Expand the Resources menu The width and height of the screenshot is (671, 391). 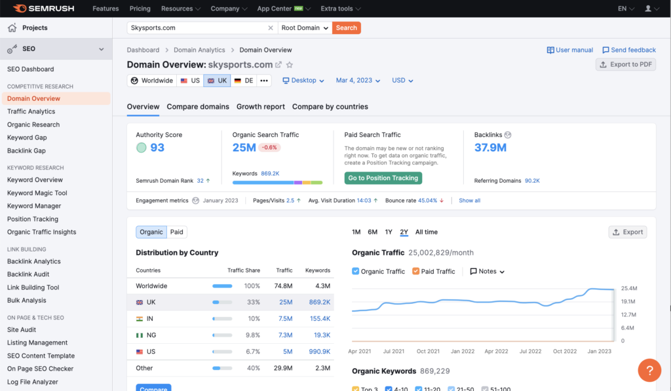click(181, 9)
